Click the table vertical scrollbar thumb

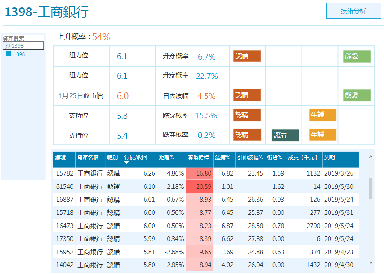coord(371,188)
